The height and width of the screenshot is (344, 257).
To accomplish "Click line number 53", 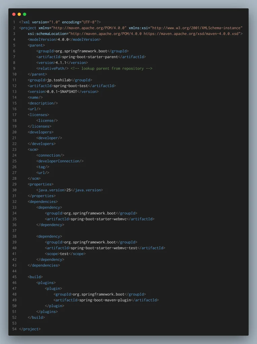I will pyautogui.click(x=14, y=323).
